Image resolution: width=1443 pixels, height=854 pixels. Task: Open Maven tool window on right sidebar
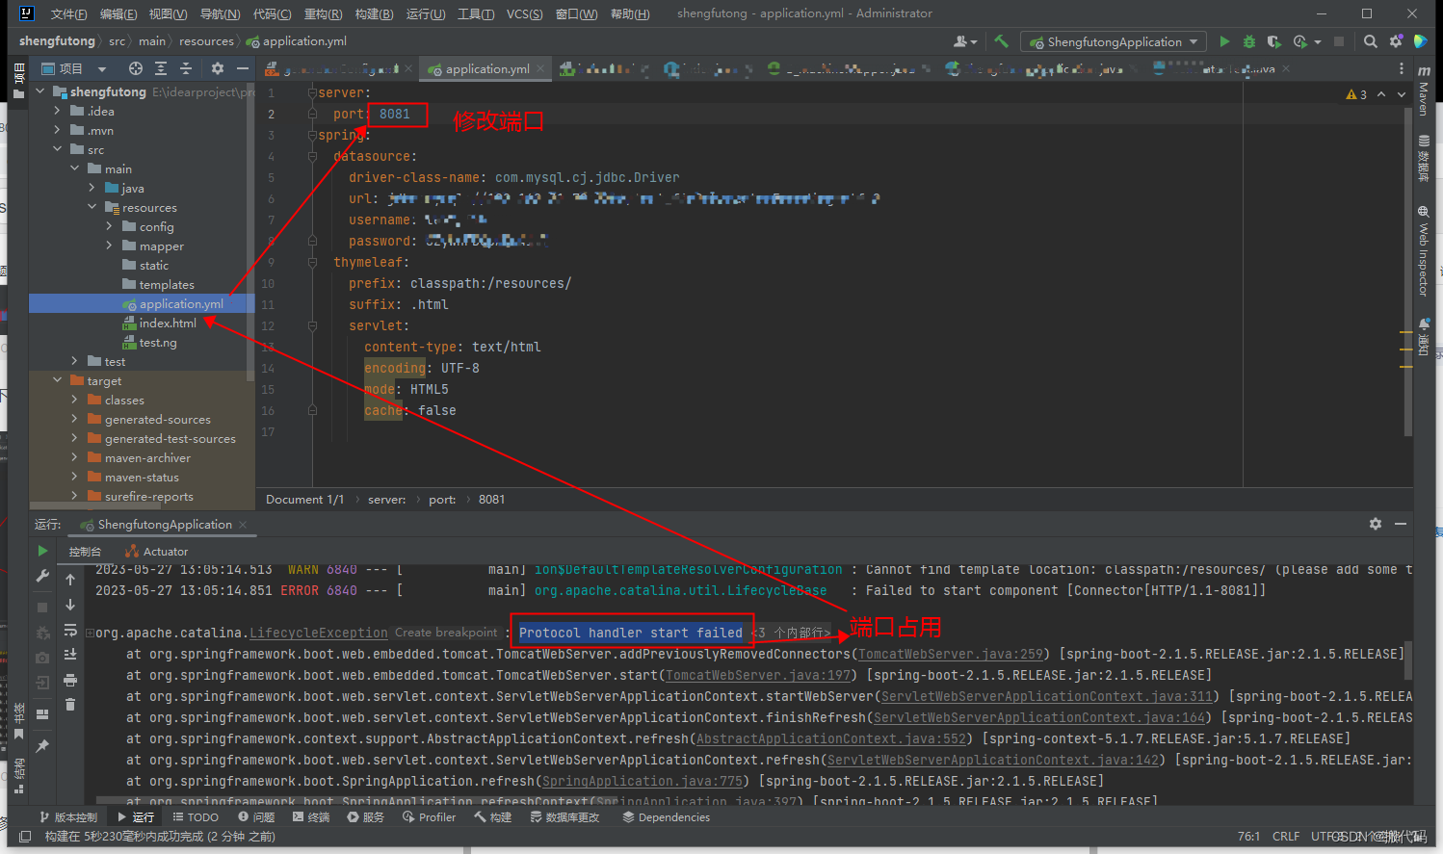pos(1424,91)
